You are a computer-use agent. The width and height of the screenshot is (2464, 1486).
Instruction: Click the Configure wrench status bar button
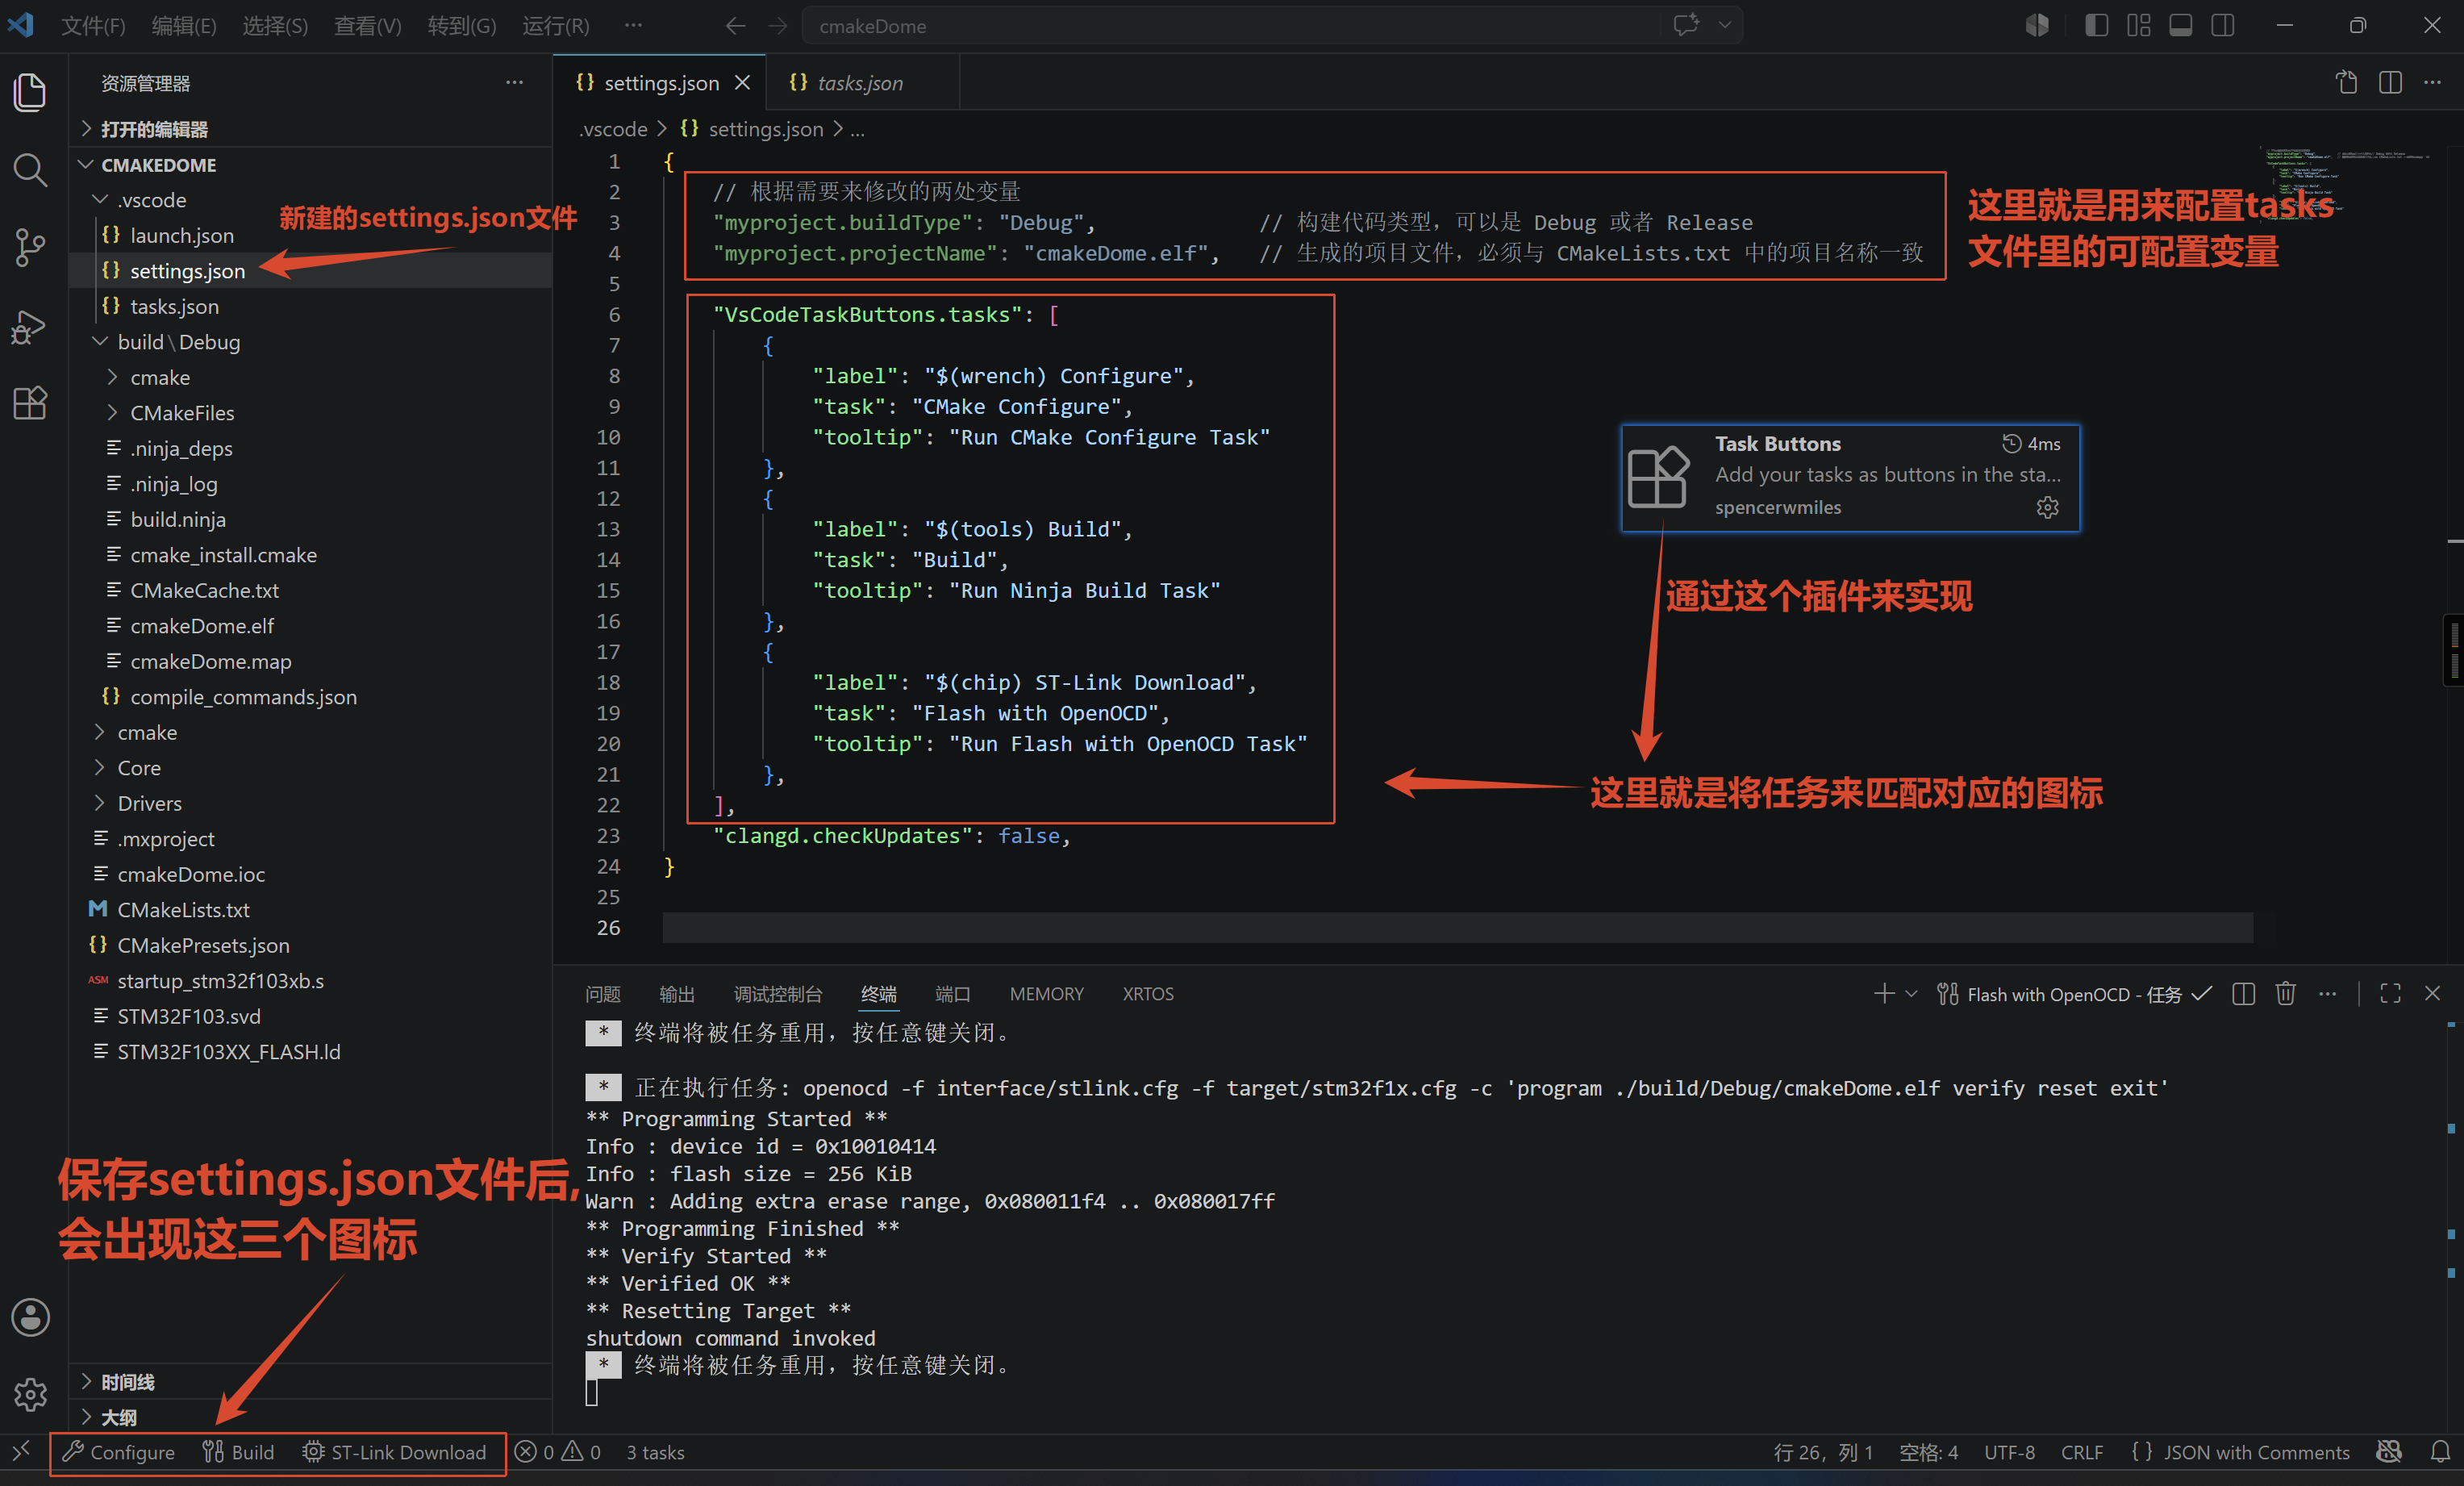(x=119, y=1452)
